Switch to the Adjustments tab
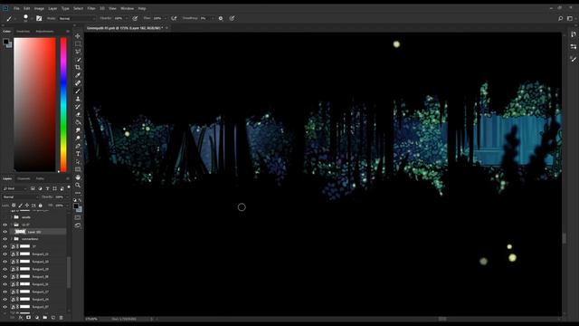The height and width of the screenshot is (326, 579). [x=44, y=32]
